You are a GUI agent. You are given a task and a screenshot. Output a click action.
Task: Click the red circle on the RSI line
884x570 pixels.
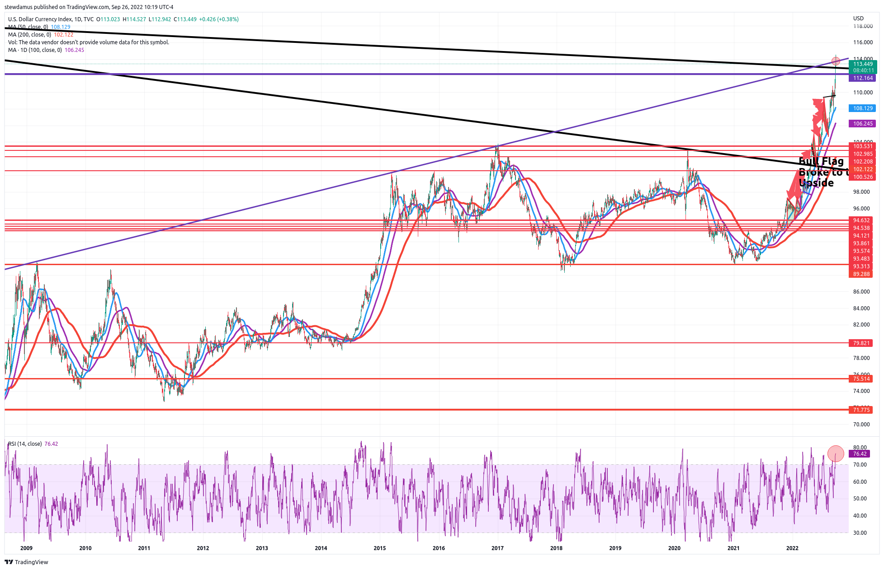click(x=836, y=453)
